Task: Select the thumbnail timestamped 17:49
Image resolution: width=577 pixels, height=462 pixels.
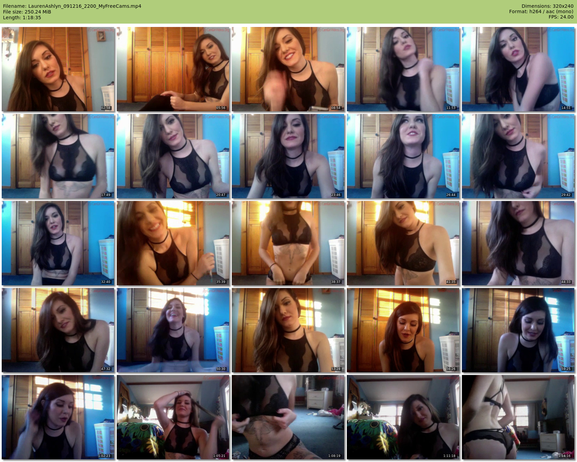Action: pos(58,156)
